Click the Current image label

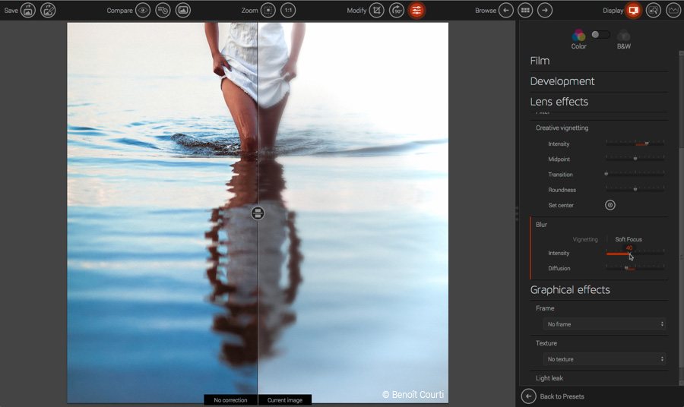click(x=285, y=400)
